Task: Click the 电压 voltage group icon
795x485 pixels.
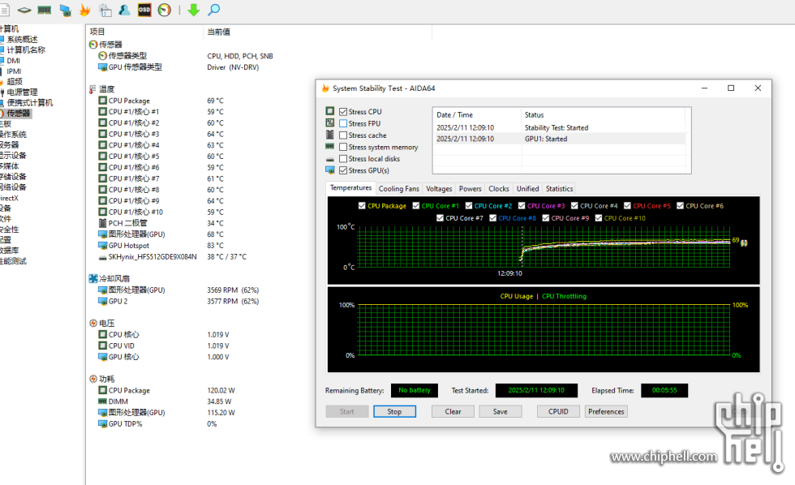Action: [x=93, y=324]
